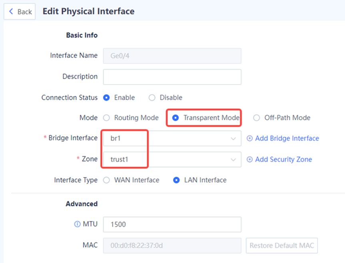345x263 pixels.
Task: Select WAN Interface type radio
Action: pyautogui.click(x=106, y=180)
